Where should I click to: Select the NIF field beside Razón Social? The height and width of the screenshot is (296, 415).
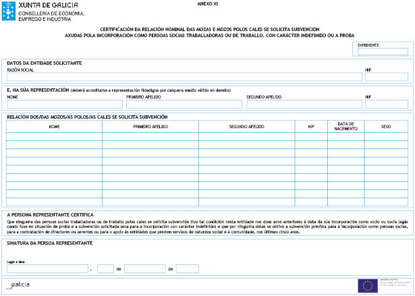(x=386, y=77)
